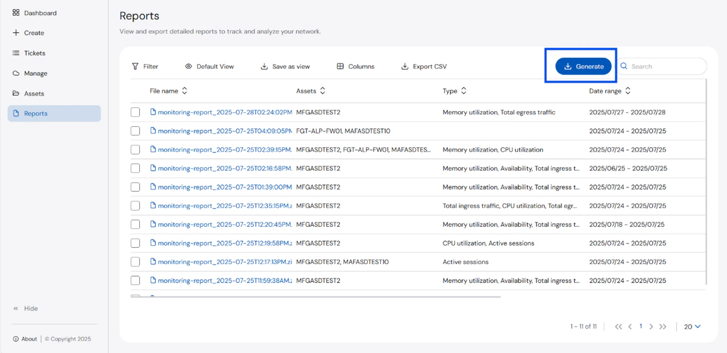Screen dimensions: 727x353
Task: Select the checkbox next to the 12:17:13PM report
Action: pos(135,261)
